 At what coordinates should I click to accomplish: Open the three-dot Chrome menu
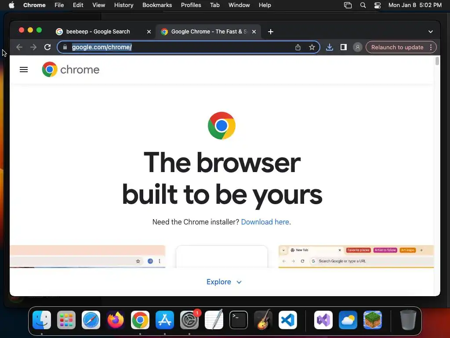click(431, 47)
